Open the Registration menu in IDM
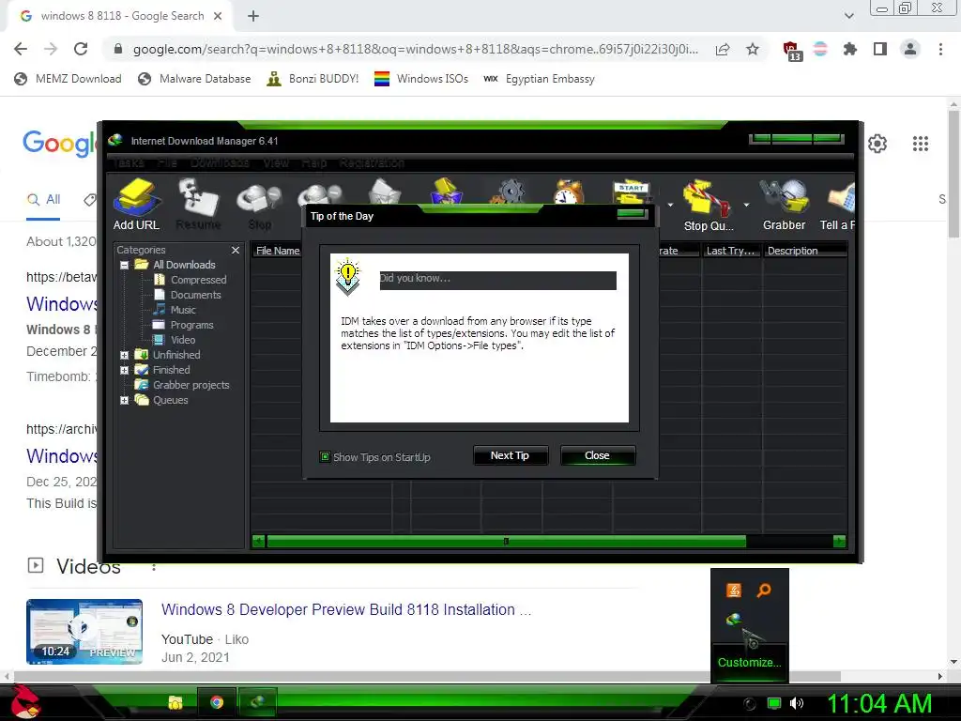Viewport: 961px width, 721px height. click(372, 162)
